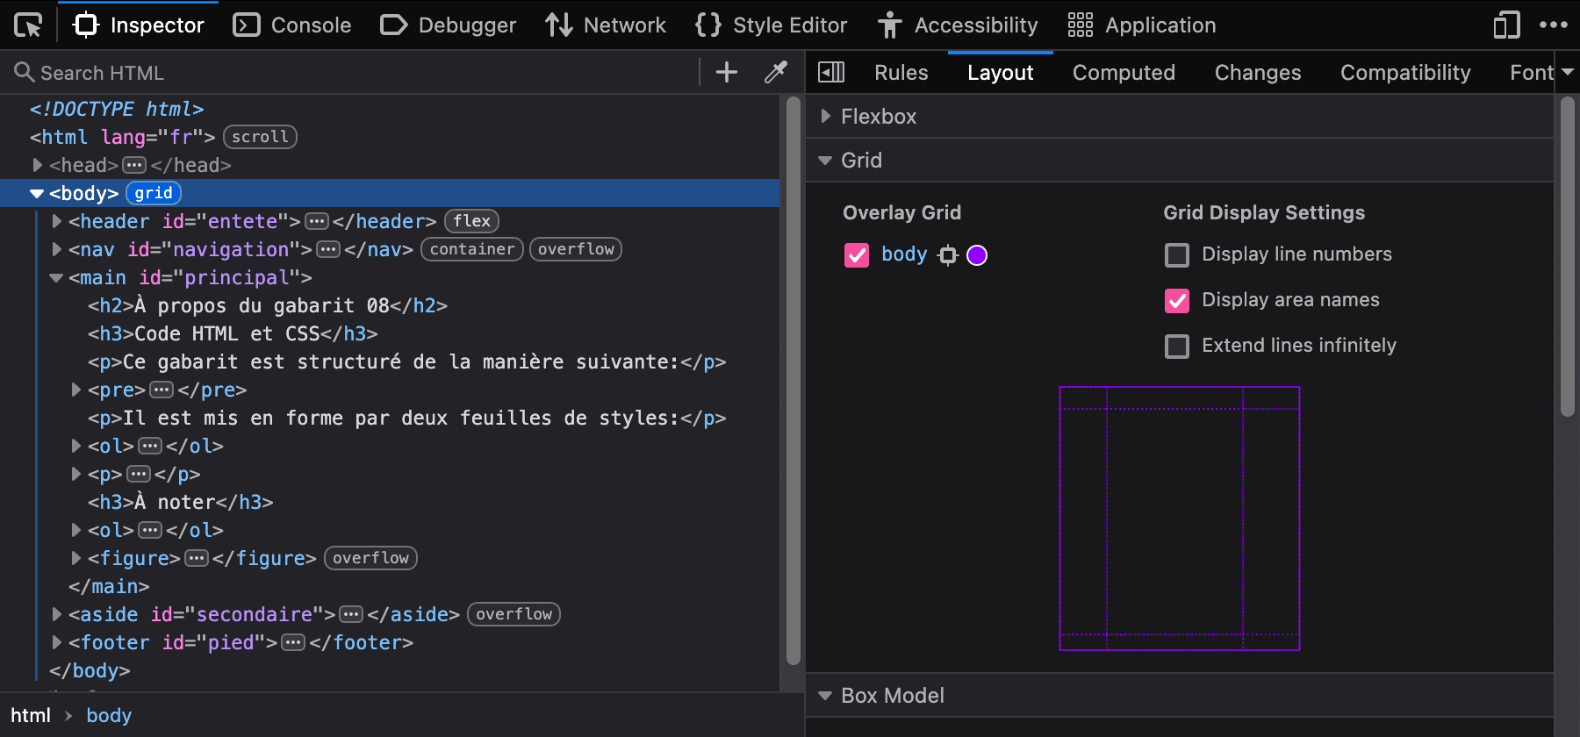Click the overflow badge on figure
Viewport: 1580px width, 737px height.
click(x=370, y=558)
